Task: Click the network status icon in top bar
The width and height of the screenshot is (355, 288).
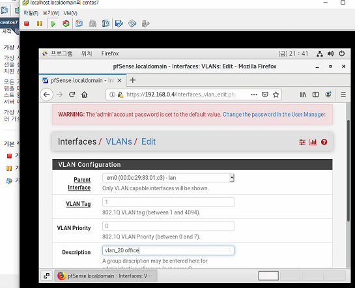Action: click(320, 53)
